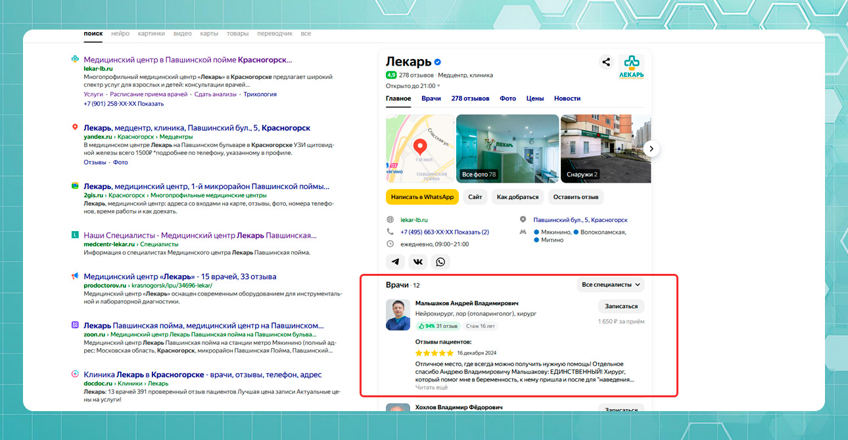Image resolution: width=848 pixels, height=440 pixels.
Task: Click next arrow on photo carousel
Action: [x=651, y=148]
